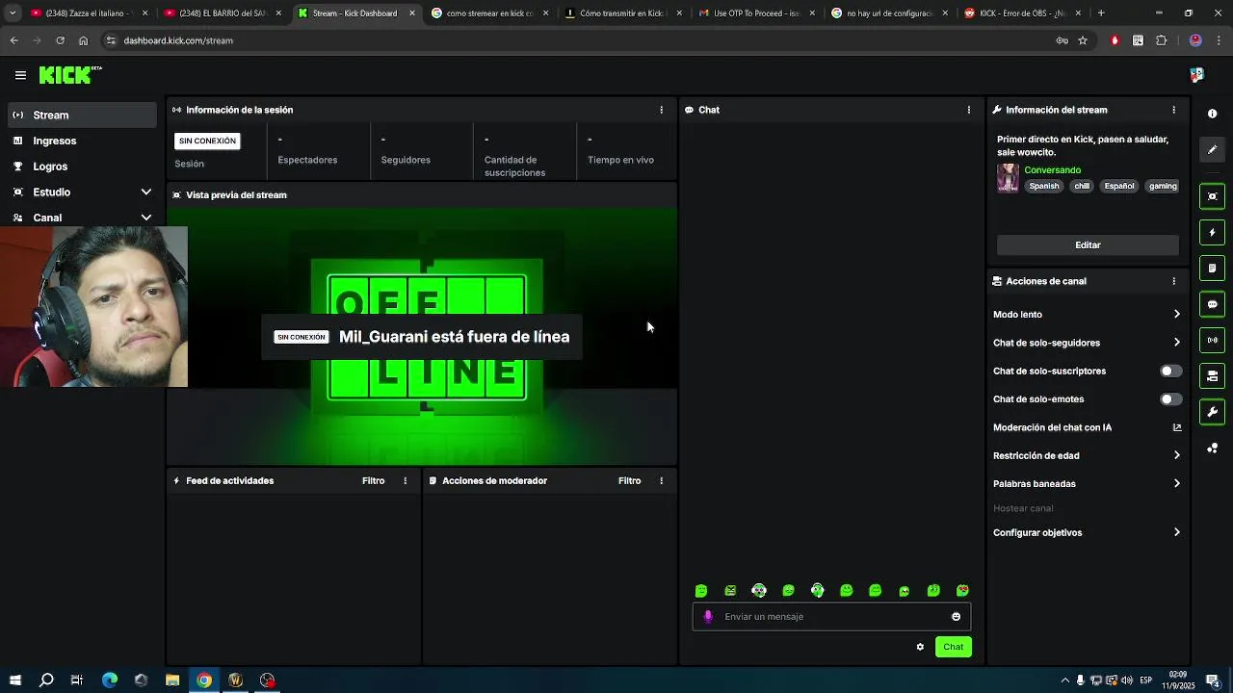Select Stream in left sidebar
This screenshot has height=693, width=1233.
[83, 115]
